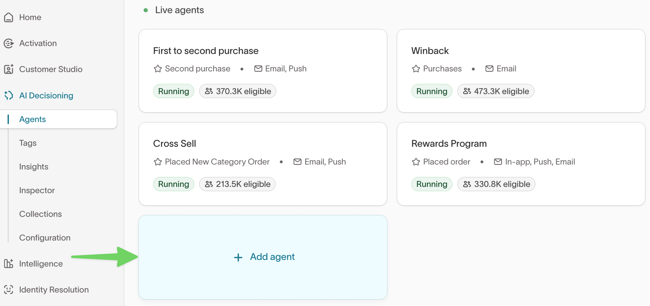Click the email icon on the Cross Sell card

tap(297, 162)
